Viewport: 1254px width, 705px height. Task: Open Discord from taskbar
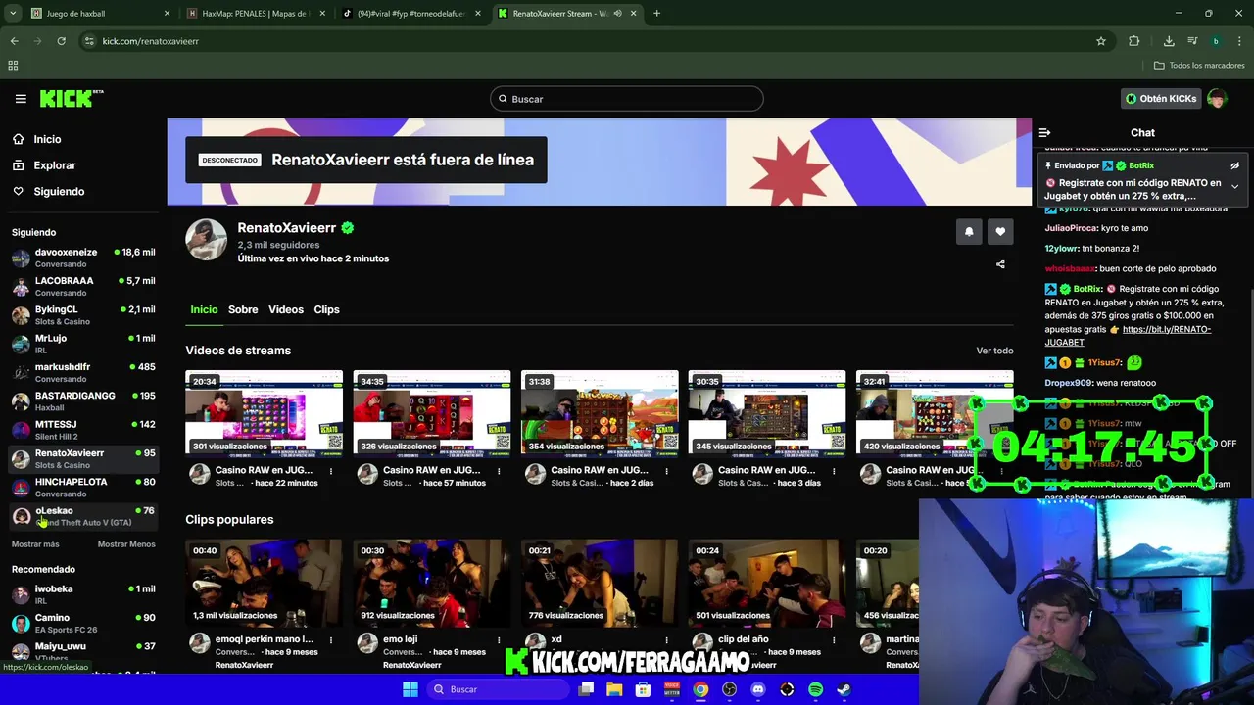pos(757,689)
